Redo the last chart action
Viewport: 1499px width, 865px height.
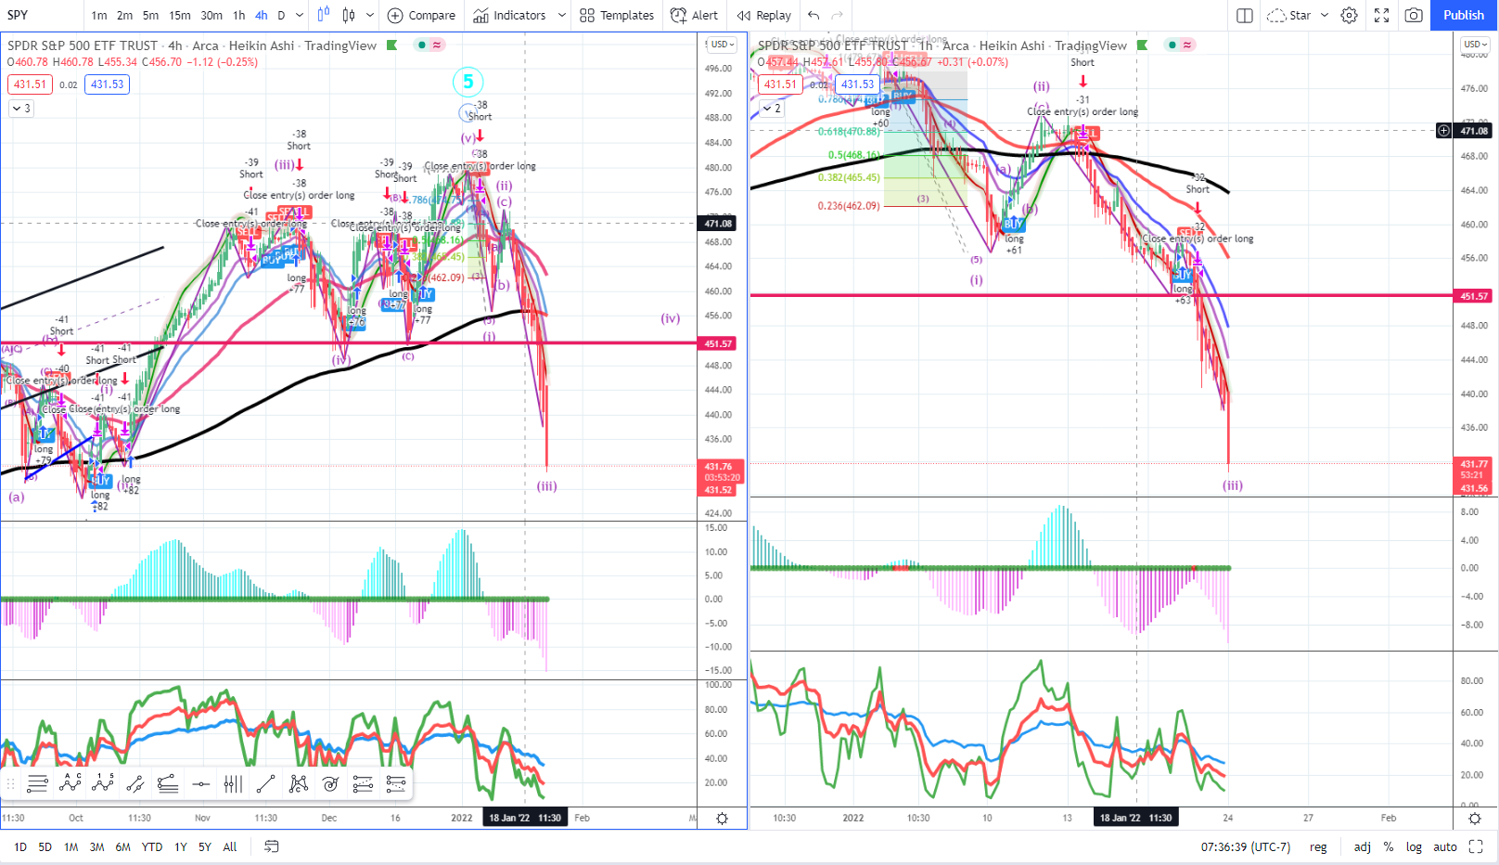(x=838, y=15)
